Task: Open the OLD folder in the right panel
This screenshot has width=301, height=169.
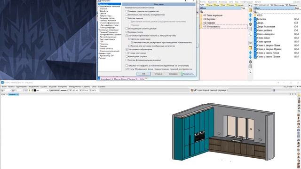Action: tap(260, 15)
